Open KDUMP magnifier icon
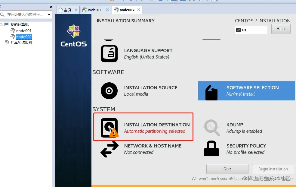Image resolution: width=296 pixels, height=187 pixels. [x=211, y=128]
